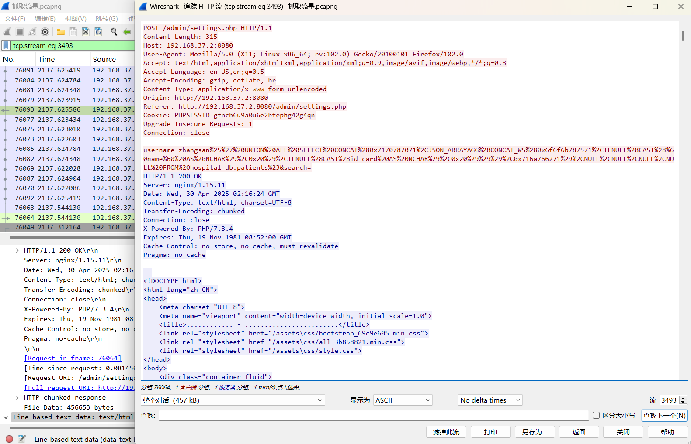691x444 pixels.
Task: Open the 视图(V) menu
Action: coord(76,18)
